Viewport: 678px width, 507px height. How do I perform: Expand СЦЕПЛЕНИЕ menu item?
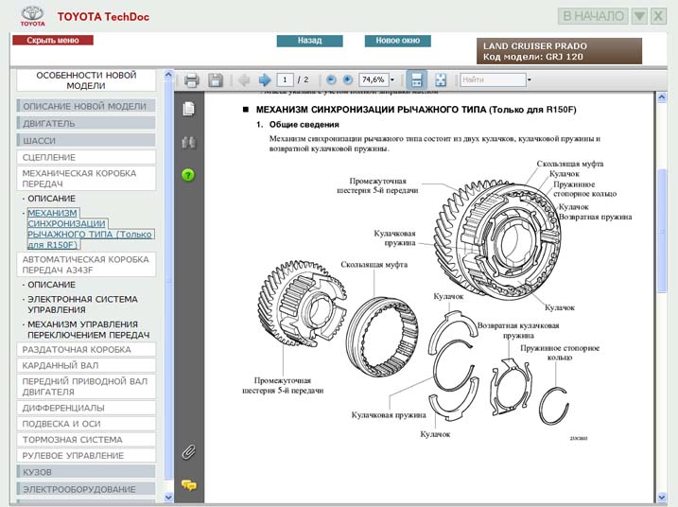(86, 157)
